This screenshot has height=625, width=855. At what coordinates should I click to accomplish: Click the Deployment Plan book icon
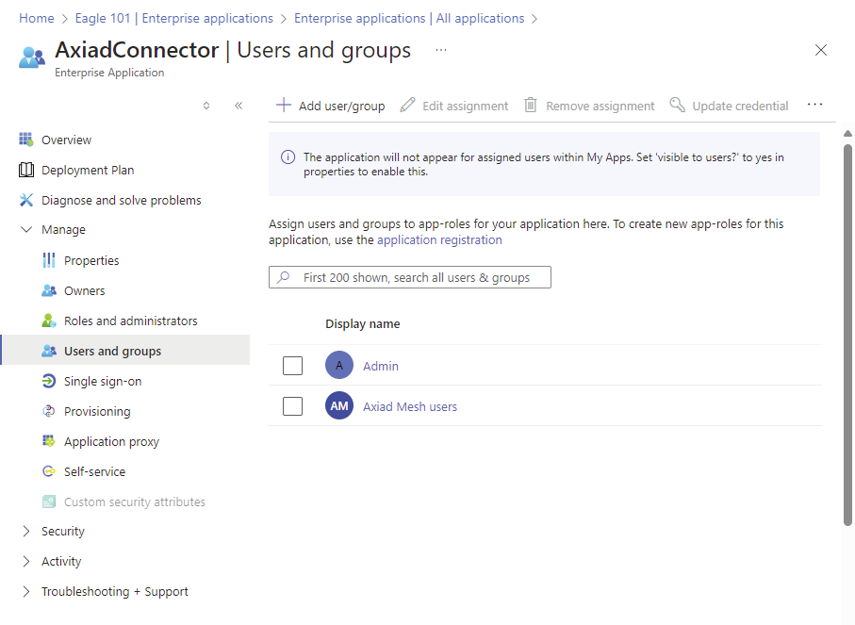(x=25, y=171)
